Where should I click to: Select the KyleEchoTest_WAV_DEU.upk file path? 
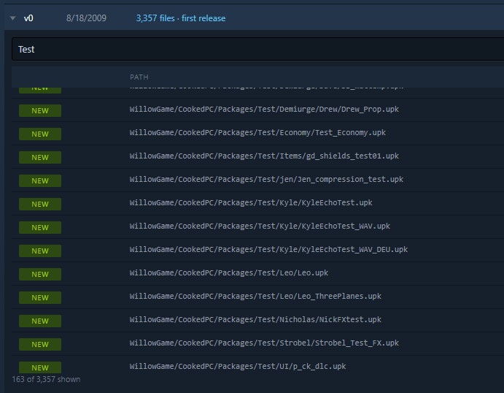pyautogui.click(x=268, y=250)
